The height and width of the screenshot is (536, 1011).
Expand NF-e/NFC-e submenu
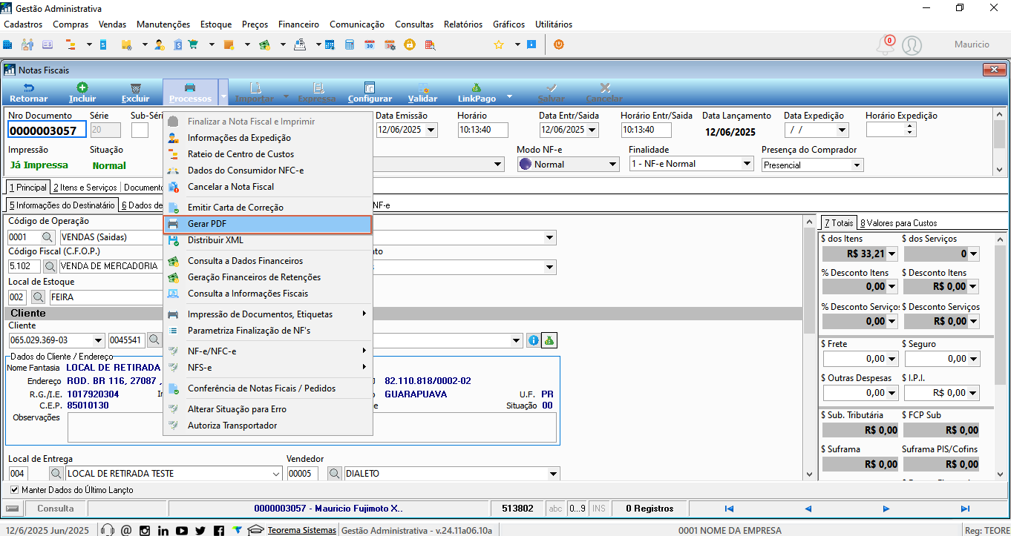267,351
